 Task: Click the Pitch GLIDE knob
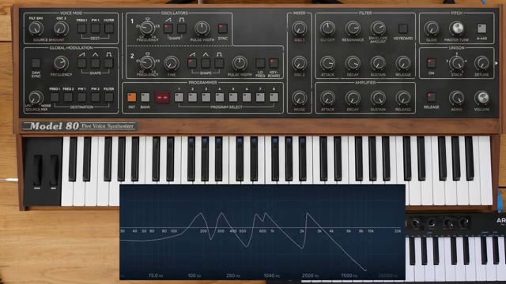[432, 28]
